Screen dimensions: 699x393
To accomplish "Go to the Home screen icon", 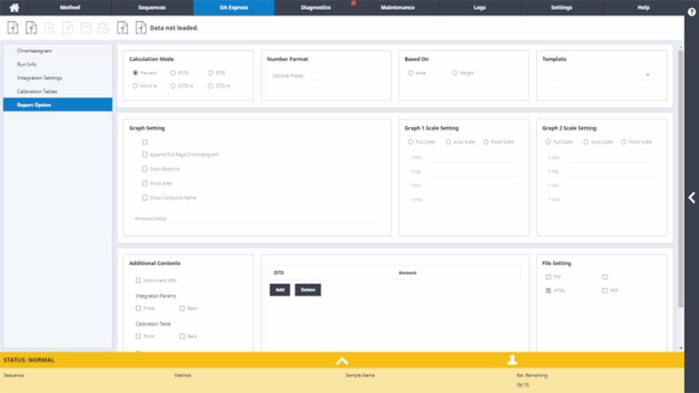I will click(x=15, y=7).
